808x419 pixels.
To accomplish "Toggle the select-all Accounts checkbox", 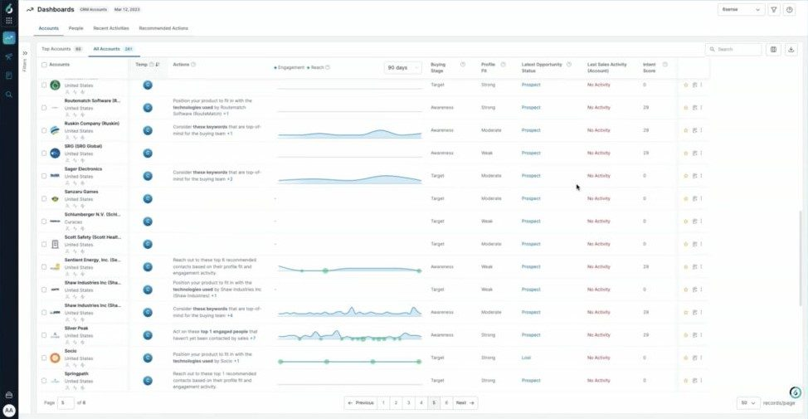I will point(44,65).
